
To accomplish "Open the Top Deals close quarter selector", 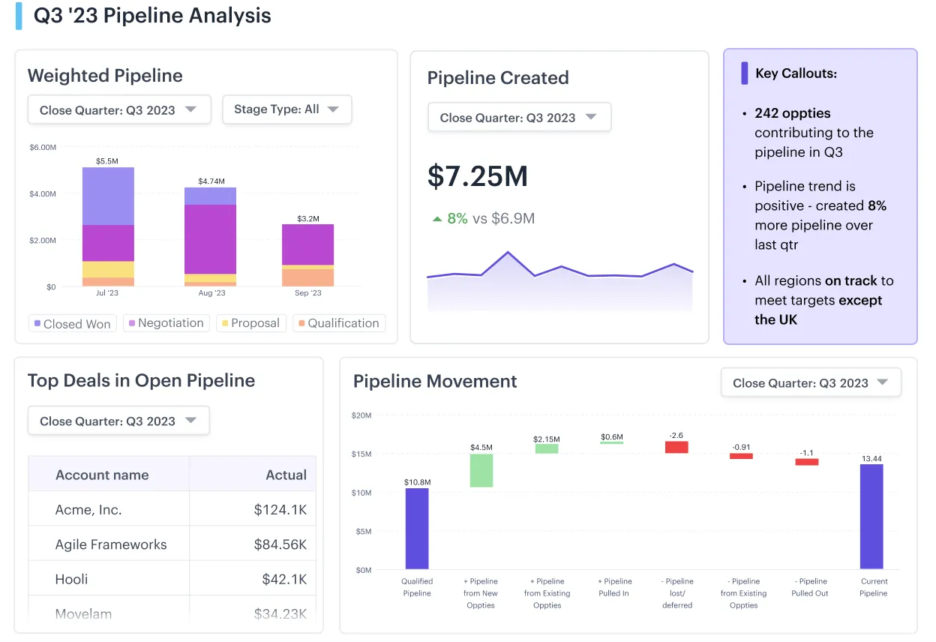I will 118,420.
